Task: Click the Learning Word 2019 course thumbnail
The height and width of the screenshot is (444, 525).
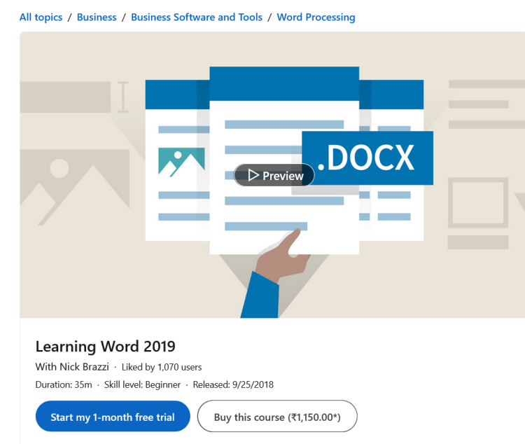Action: pyautogui.click(x=272, y=174)
